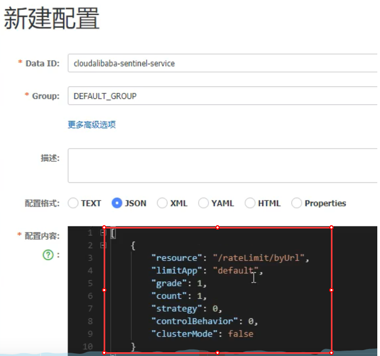This screenshot has width=380, height=356.
Task: Click the "/rateLimit/byUrl" value text
Action: click(x=259, y=258)
